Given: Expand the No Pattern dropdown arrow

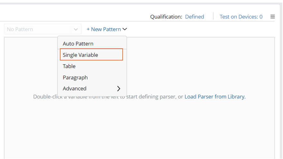Looking at the screenshot, I should tap(76, 29).
